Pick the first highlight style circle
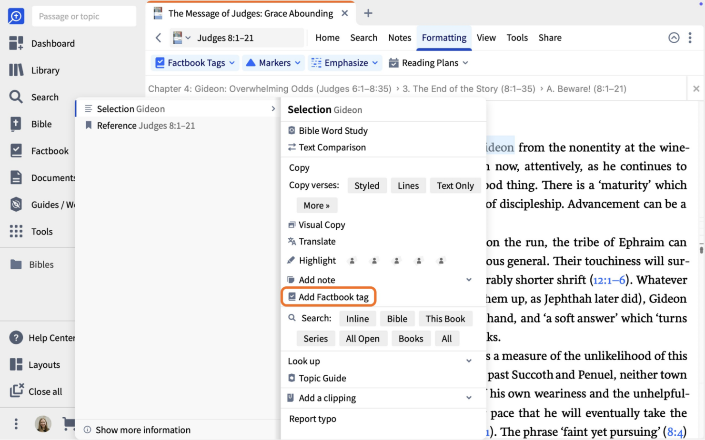705x440 pixels. point(352,260)
